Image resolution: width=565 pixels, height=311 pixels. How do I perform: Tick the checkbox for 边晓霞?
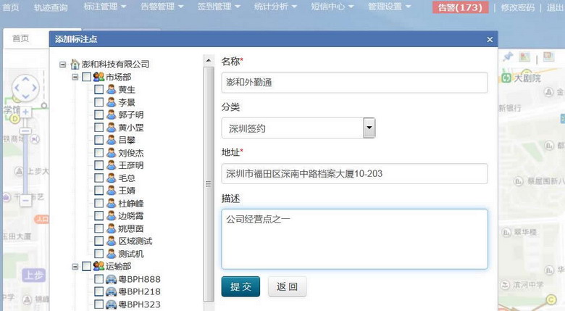point(99,215)
